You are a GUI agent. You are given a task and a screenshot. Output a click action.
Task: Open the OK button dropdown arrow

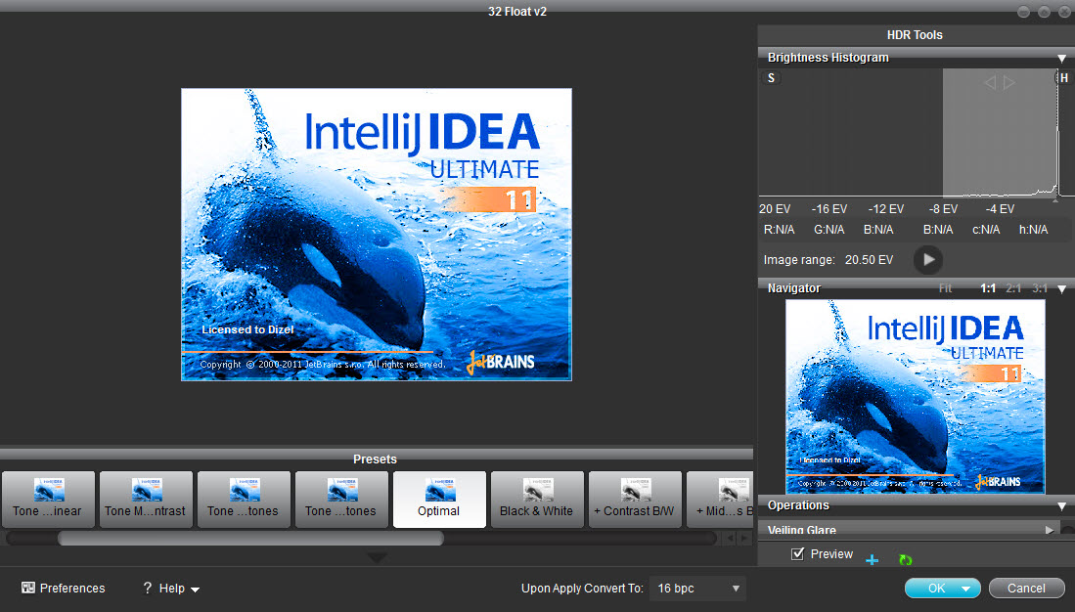[x=966, y=589]
